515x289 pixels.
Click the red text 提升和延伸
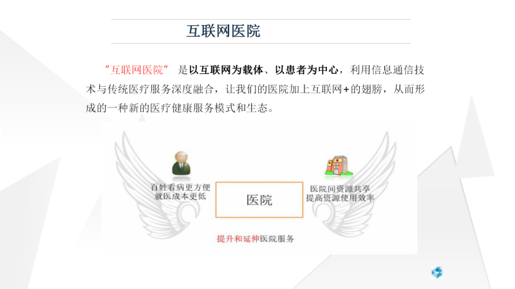tap(238, 239)
